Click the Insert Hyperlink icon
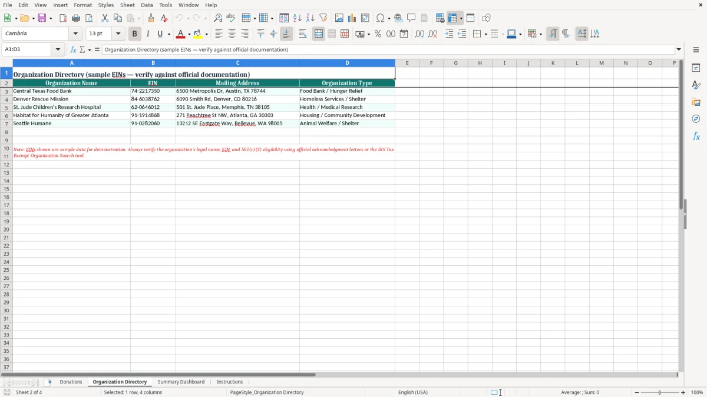The width and height of the screenshot is (707, 397). [x=398, y=18]
